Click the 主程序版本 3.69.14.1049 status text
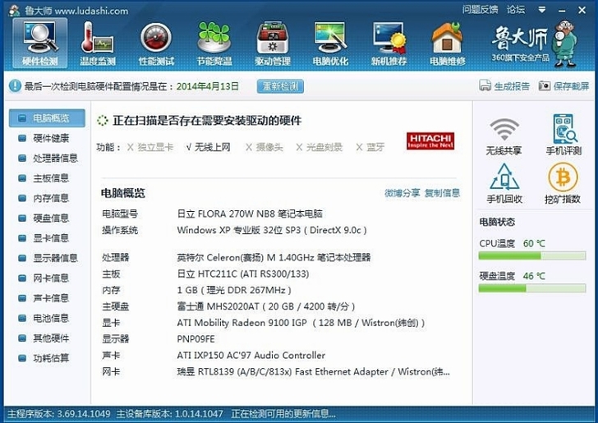The height and width of the screenshot is (423, 598). [59, 414]
